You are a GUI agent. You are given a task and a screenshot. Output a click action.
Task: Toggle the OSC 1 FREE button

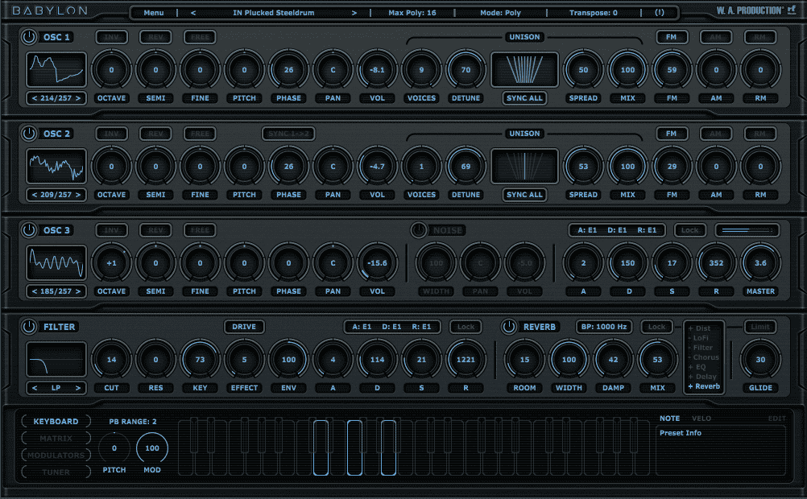coord(201,37)
